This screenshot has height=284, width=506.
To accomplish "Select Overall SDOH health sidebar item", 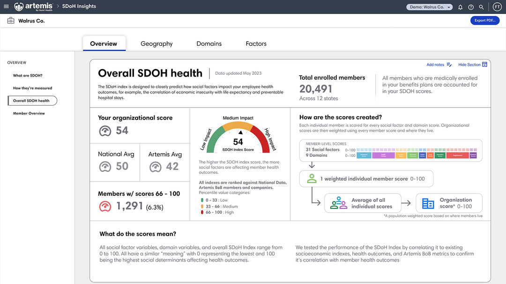I will [32, 100].
